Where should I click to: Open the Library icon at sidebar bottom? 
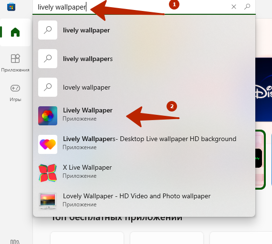point(15,242)
